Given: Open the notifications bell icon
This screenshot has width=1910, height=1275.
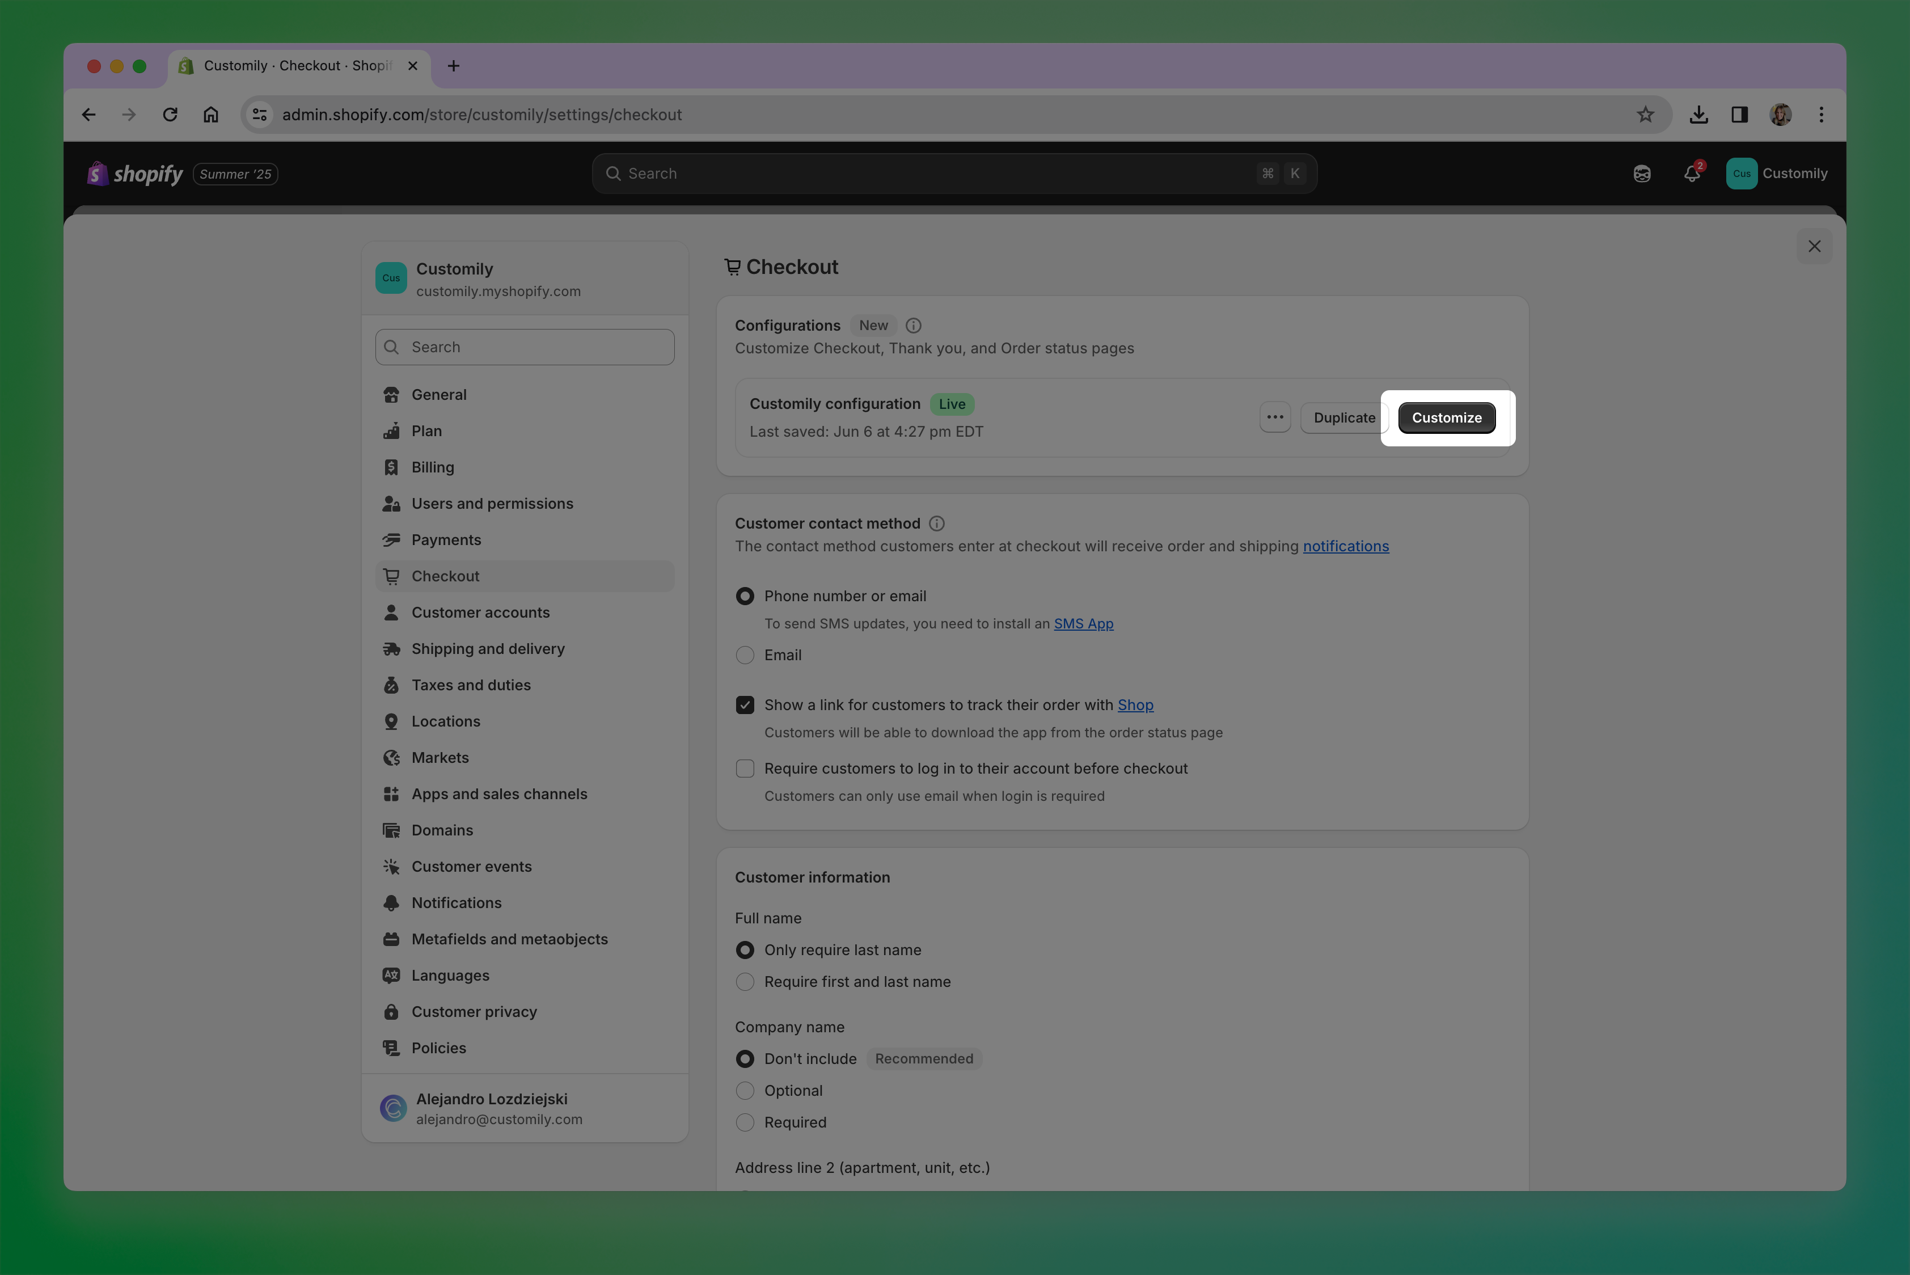Looking at the screenshot, I should pos(1691,174).
